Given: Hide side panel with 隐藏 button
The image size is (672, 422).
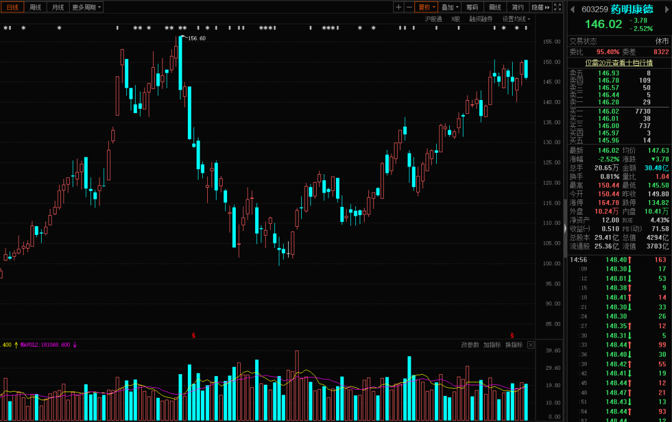Looking at the screenshot, I should point(541,7).
